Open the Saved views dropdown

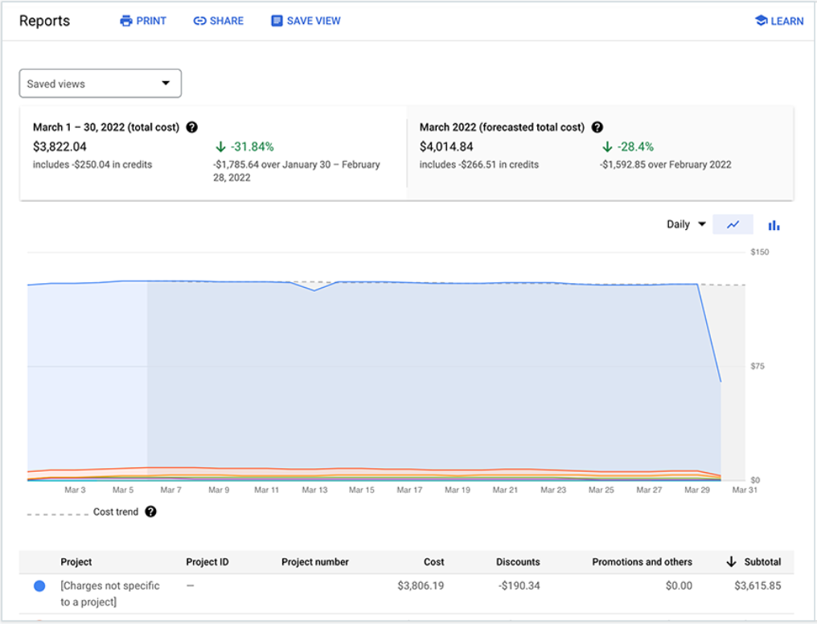pyautogui.click(x=100, y=84)
